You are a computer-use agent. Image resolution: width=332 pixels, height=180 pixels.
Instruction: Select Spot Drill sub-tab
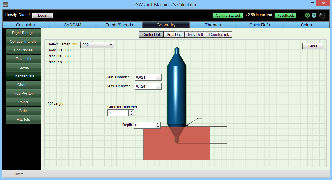pyautogui.click(x=174, y=34)
